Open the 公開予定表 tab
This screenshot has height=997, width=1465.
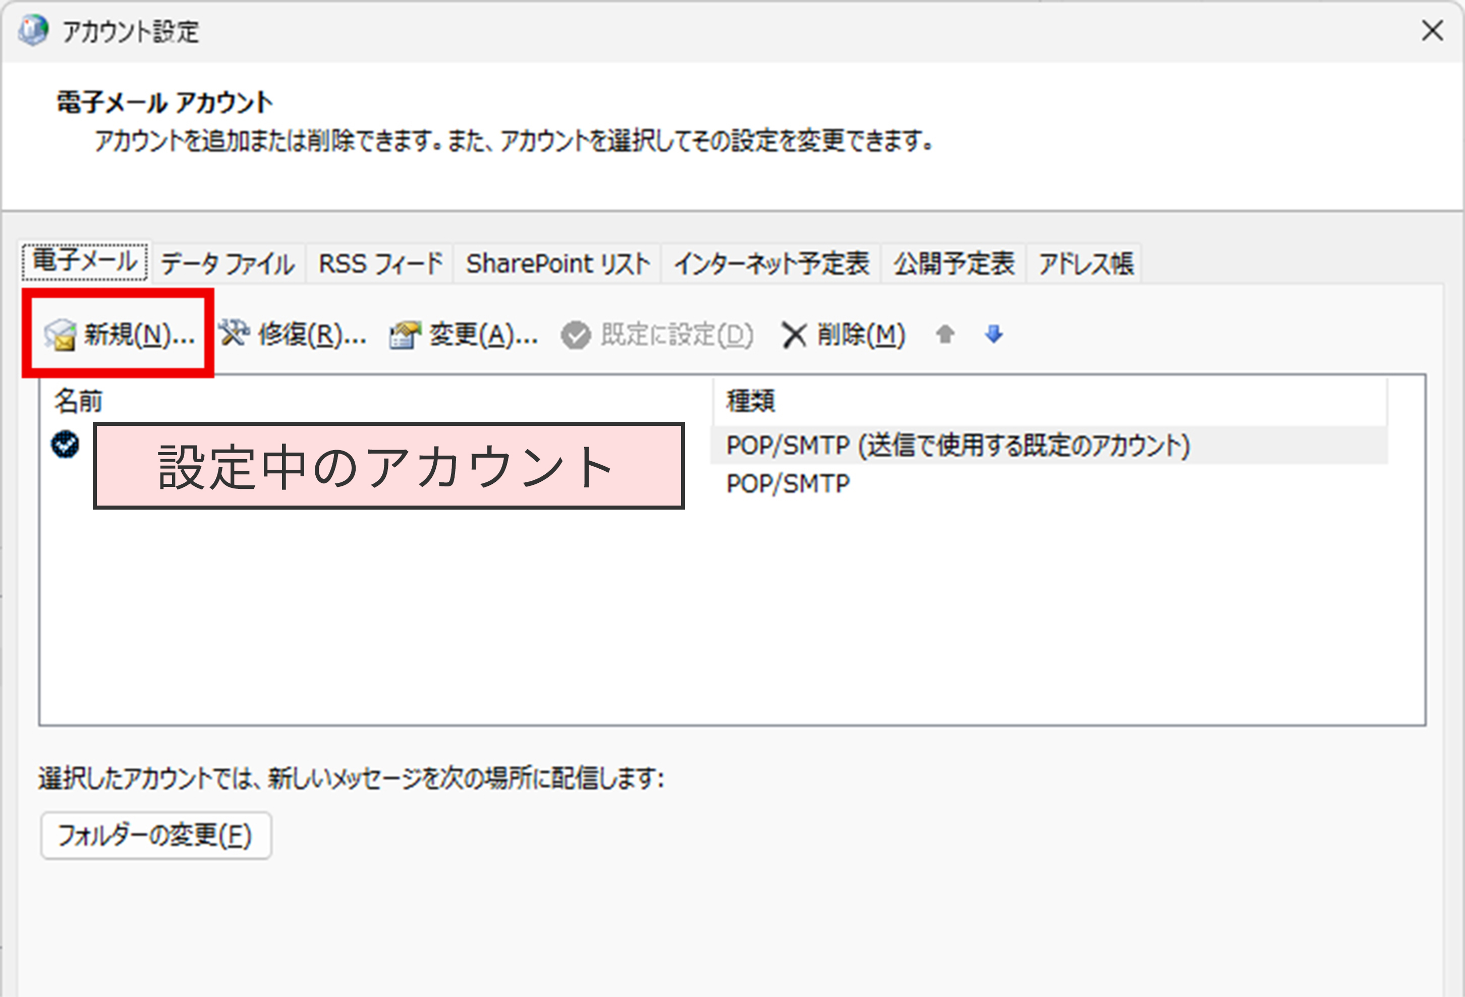pyautogui.click(x=954, y=263)
